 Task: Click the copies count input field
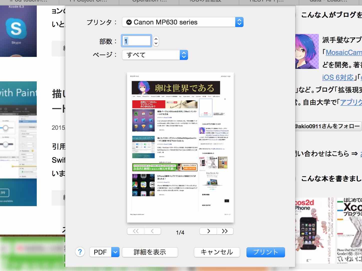(x=136, y=41)
